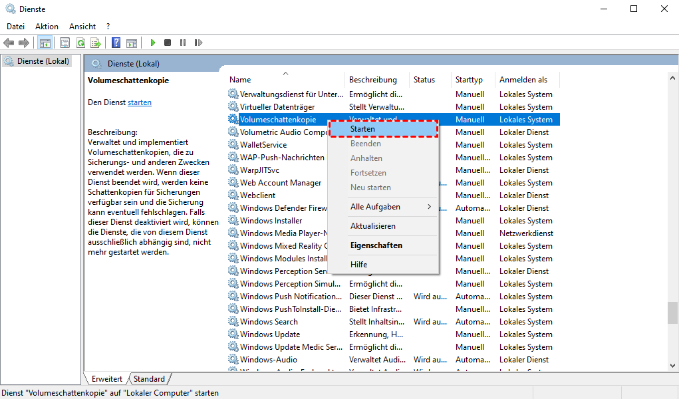Choose Starten in the context menu
679x399 pixels.
pos(363,129)
